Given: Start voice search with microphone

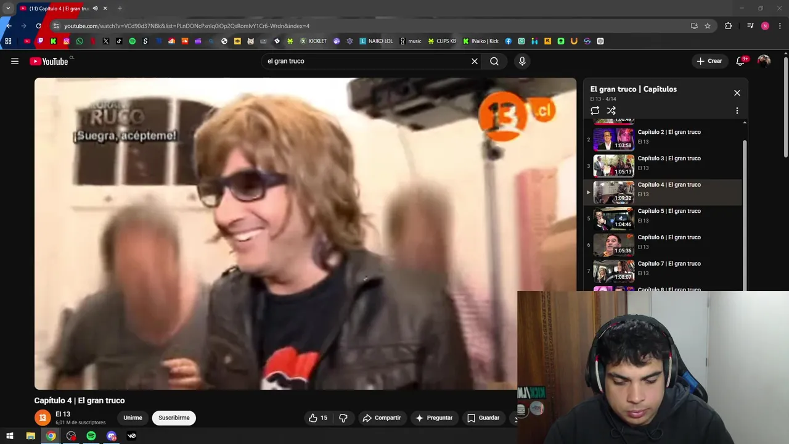Looking at the screenshot, I should tap(522, 61).
